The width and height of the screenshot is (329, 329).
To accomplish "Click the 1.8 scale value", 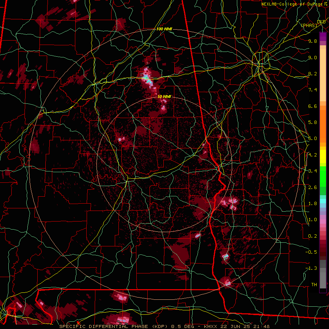I will [x=313, y=204].
